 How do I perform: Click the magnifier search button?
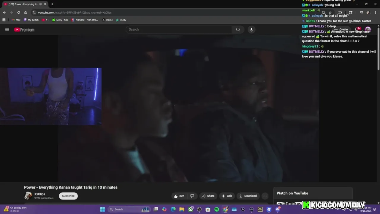(x=238, y=29)
